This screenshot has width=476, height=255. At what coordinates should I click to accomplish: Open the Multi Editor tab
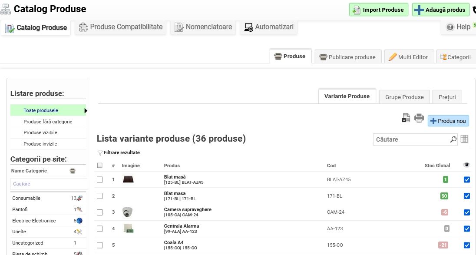408,57
